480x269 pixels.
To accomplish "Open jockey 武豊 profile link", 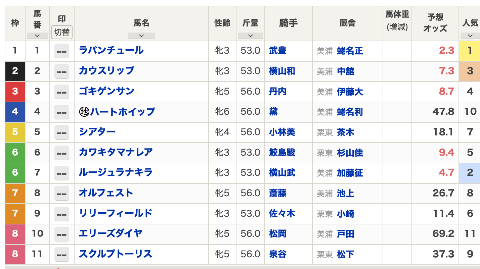I will click(x=278, y=51).
